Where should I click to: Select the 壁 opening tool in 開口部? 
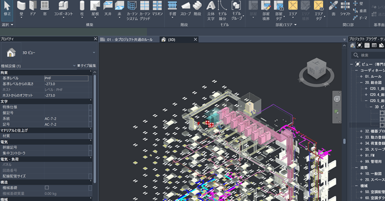coord(358,3)
